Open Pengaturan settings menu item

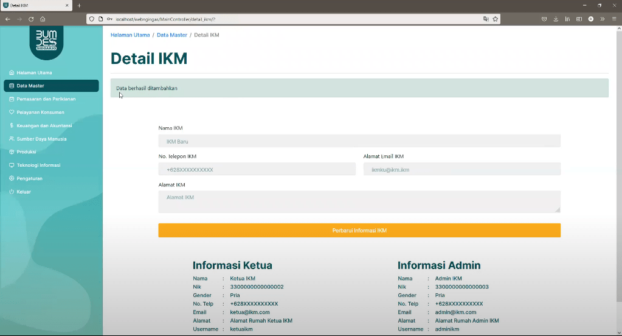29,178
